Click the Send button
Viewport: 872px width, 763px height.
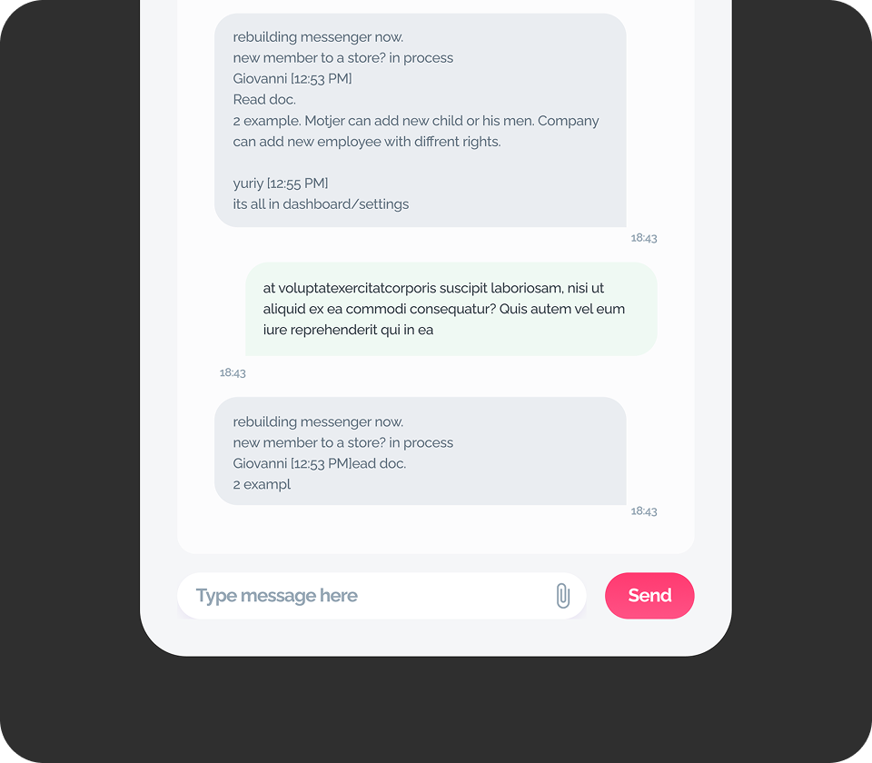click(x=649, y=595)
